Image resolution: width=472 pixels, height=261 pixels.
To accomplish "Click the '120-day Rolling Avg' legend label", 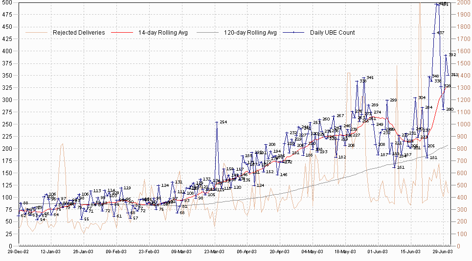I will point(250,32).
